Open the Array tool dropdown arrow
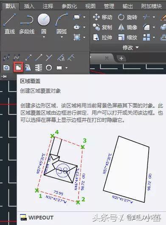The image size is (166, 225). 154,38
